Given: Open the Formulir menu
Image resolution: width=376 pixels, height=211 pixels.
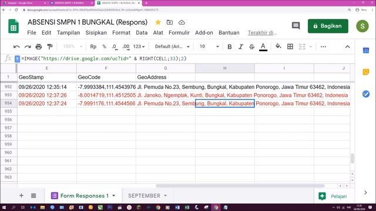Looking at the screenshot, I should coord(179,33).
